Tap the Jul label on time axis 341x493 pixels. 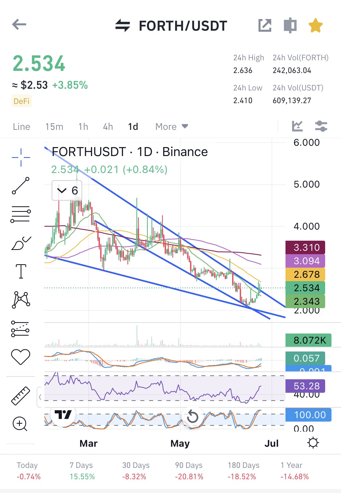tap(271, 443)
